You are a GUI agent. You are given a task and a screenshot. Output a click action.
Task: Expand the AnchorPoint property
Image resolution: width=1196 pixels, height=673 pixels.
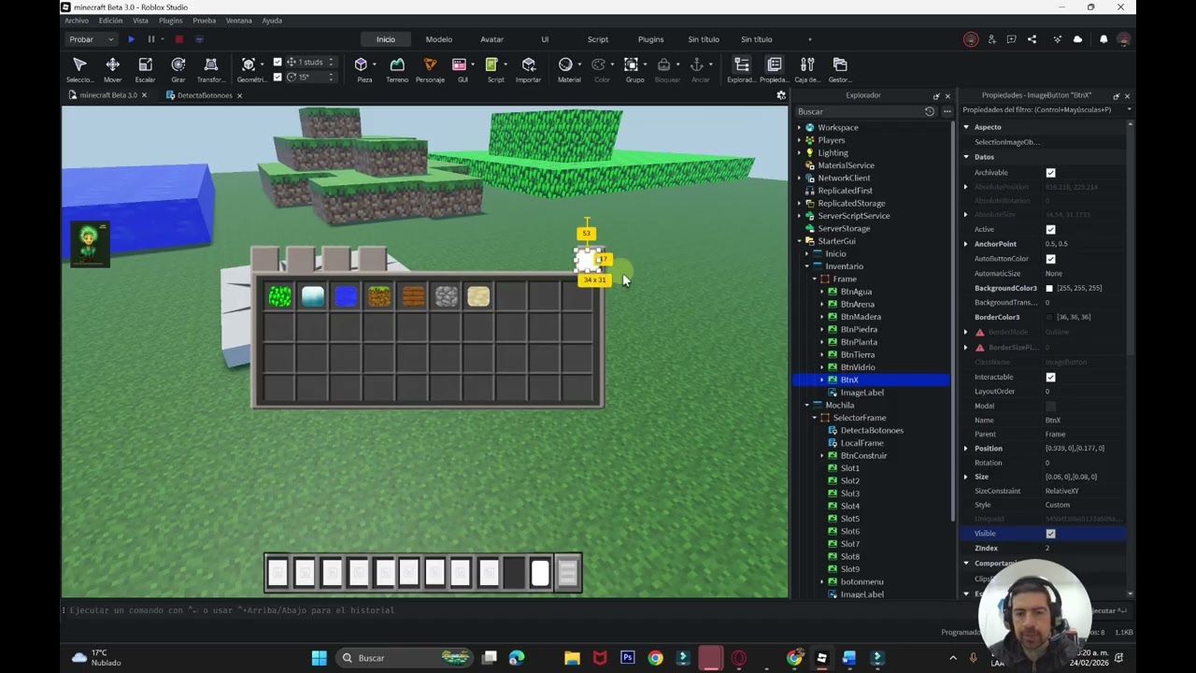pyautogui.click(x=966, y=244)
